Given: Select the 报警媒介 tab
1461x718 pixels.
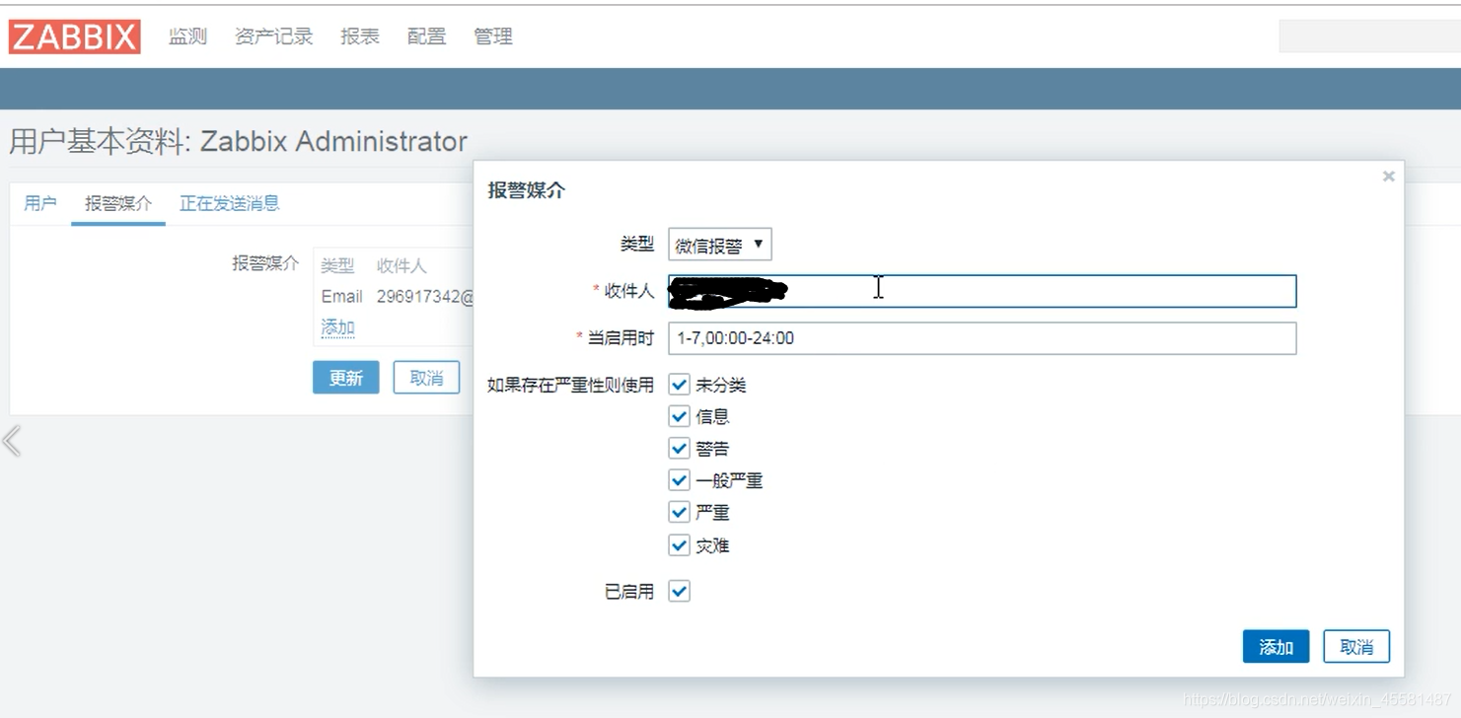Looking at the screenshot, I should point(118,203).
